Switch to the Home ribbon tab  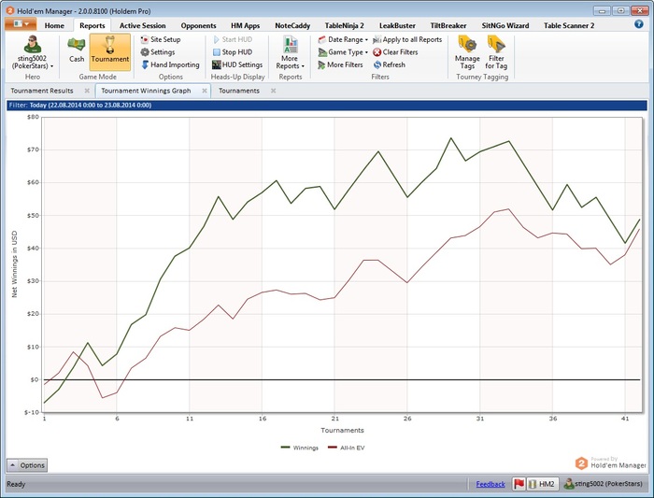(54, 25)
